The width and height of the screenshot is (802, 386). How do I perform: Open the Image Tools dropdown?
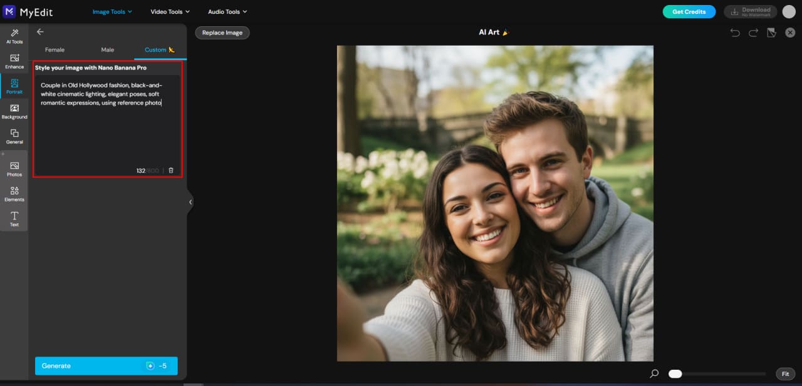[112, 11]
